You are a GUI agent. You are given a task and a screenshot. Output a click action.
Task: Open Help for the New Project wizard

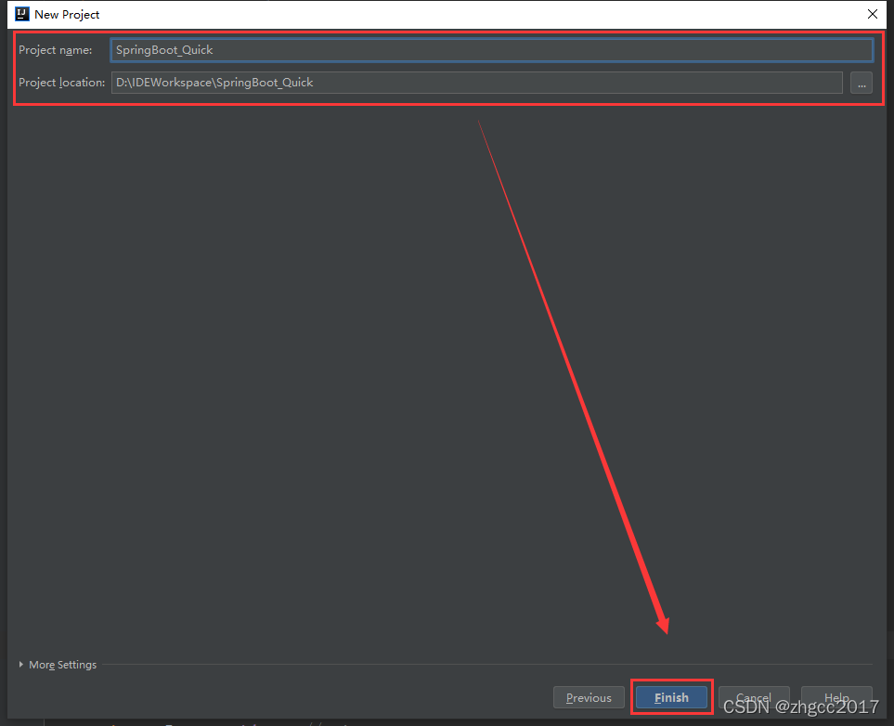(836, 697)
